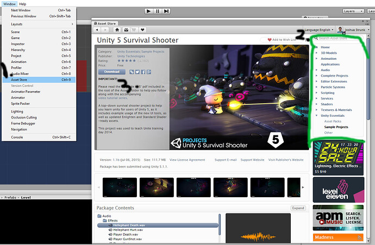Click the Pause button in Unity toolbar
This screenshot has width=375, height=245.
click(x=158, y=11)
